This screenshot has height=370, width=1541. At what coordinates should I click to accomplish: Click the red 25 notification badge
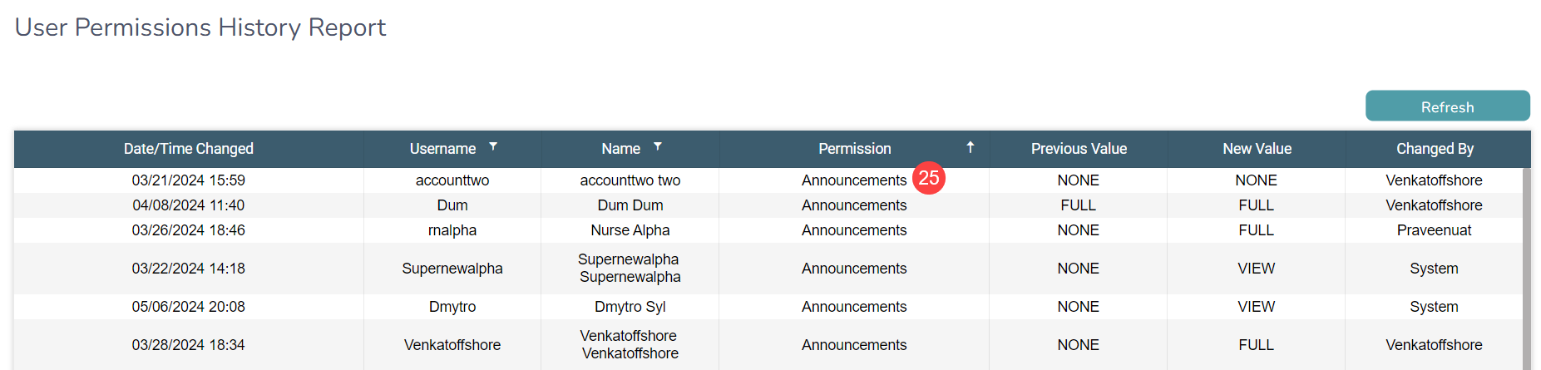pyautogui.click(x=929, y=178)
